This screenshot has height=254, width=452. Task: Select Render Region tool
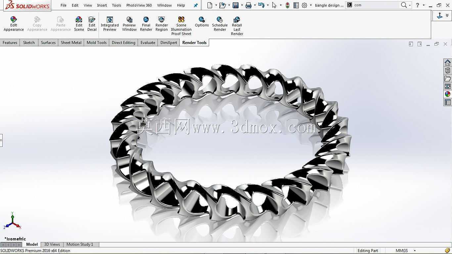[x=161, y=24]
